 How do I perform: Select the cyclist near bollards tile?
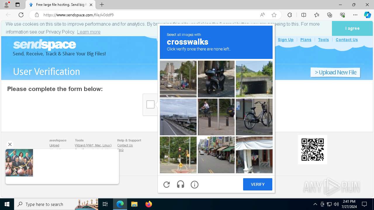pyautogui.click(x=216, y=117)
